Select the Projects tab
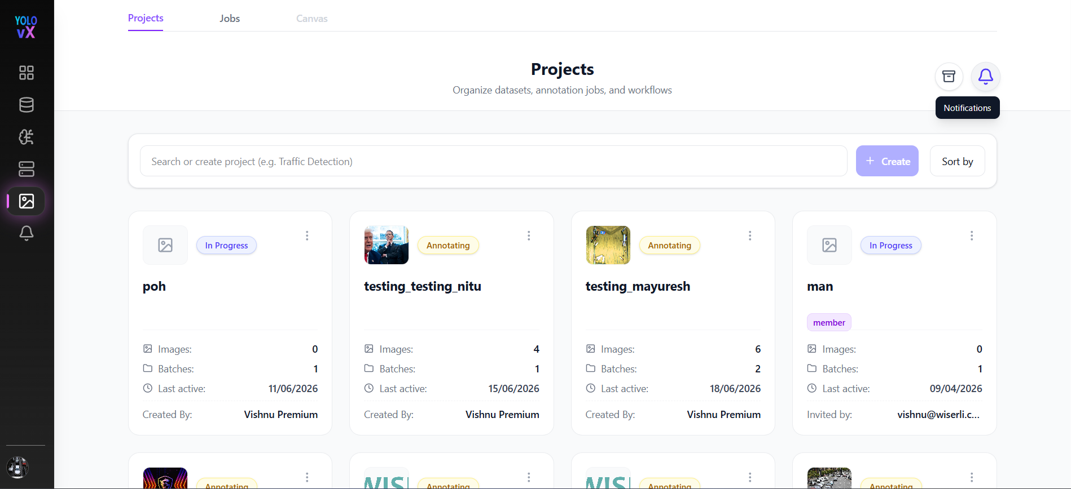The width and height of the screenshot is (1071, 489). click(146, 18)
